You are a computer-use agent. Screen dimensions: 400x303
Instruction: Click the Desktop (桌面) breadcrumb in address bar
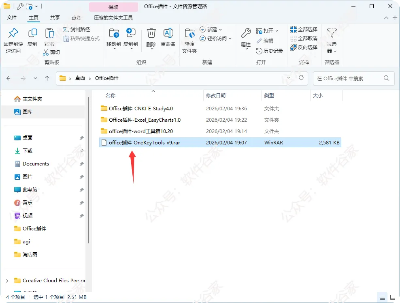(80, 78)
